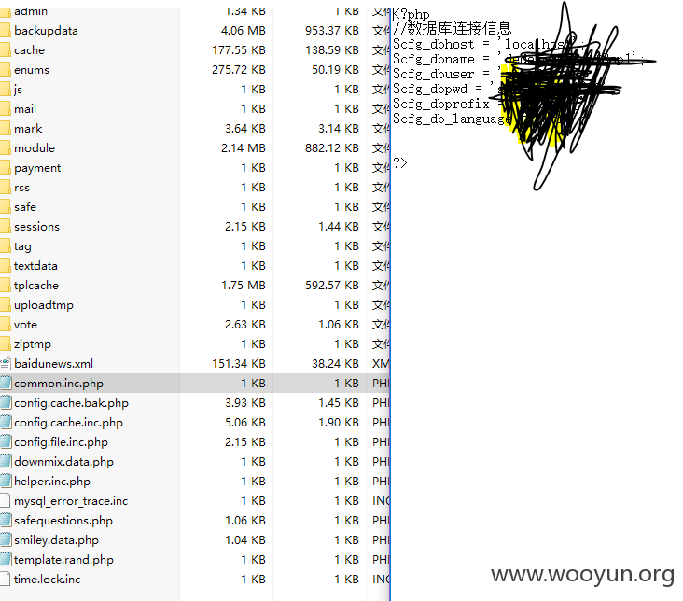Viewport: 683px width, 601px height.
Task: Select the textdata folder name
Action: (x=35, y=266)
